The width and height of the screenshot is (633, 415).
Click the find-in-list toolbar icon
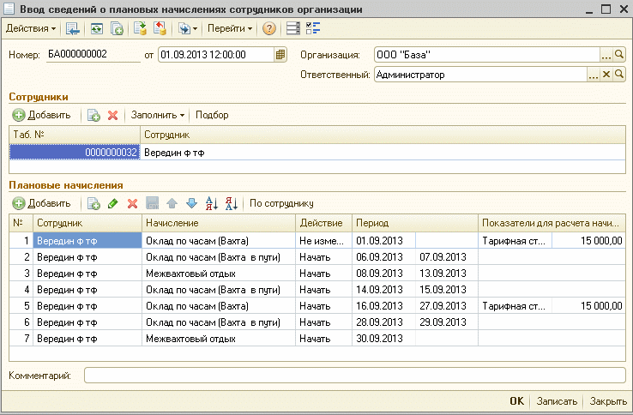pos(73,28)
